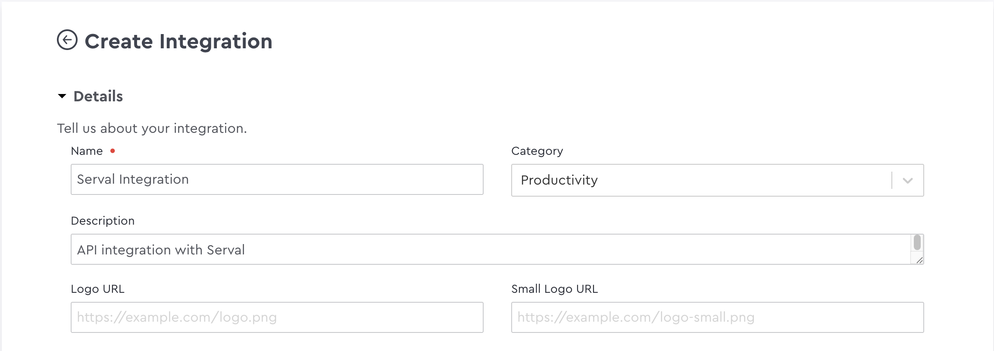Click the placeholder text in Logo URL
Image resolution: width=994 pixels, height=351 pixels.
(x=177, y=317)
